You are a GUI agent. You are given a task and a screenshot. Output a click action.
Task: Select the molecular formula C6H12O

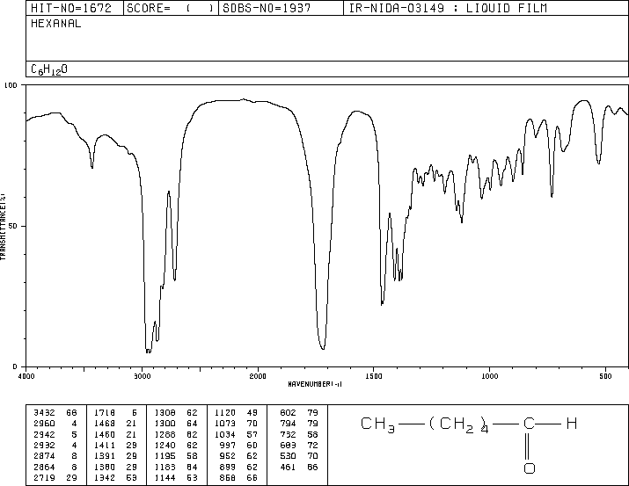[49, 69]
